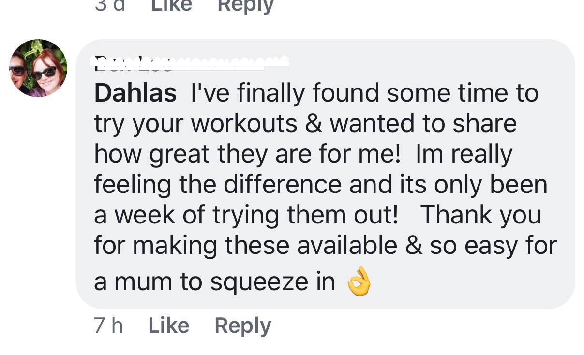This screenshot has height=355, width=584.
Task: Click the word "available" in the comment
Action: tap(346, 246)
